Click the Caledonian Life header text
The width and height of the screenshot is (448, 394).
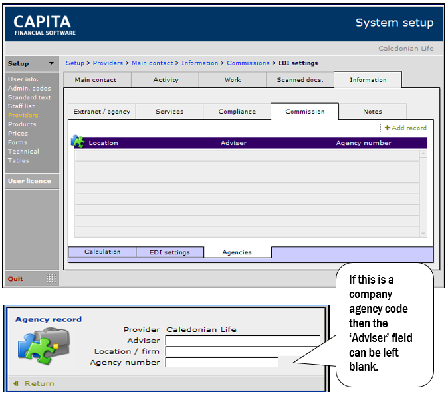(405, 49)
